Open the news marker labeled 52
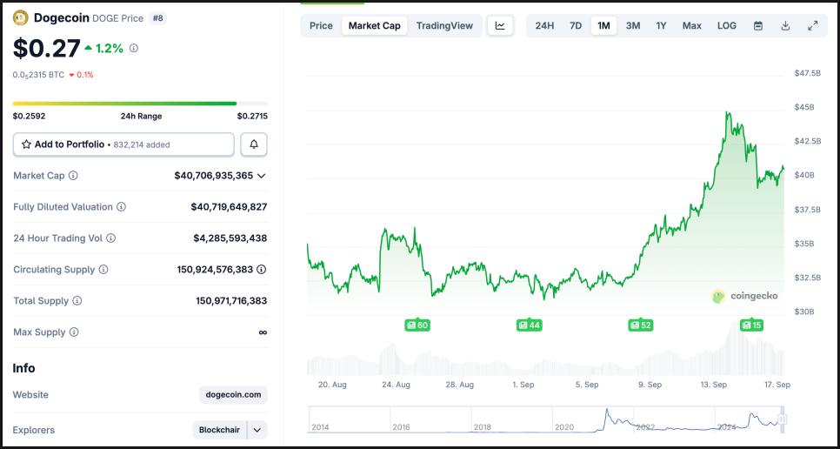Image resolution: width=840 pixels, height=449 pixels. coord(640,325)
